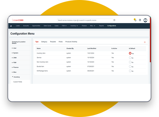Click the red vertical scrollbar
159x117 pixels.
pos(150,40)
